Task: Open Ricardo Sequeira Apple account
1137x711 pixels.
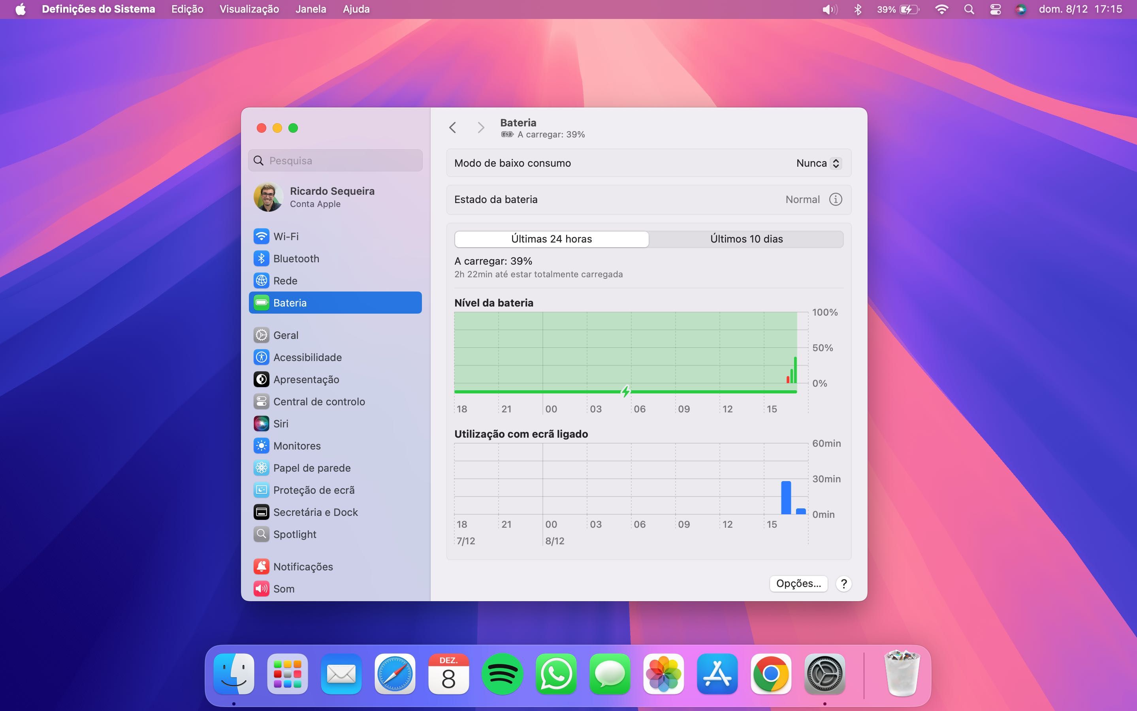Action: [335, 197]
